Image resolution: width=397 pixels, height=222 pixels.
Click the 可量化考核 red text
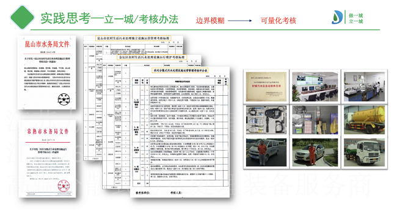(x=279, y=21)
